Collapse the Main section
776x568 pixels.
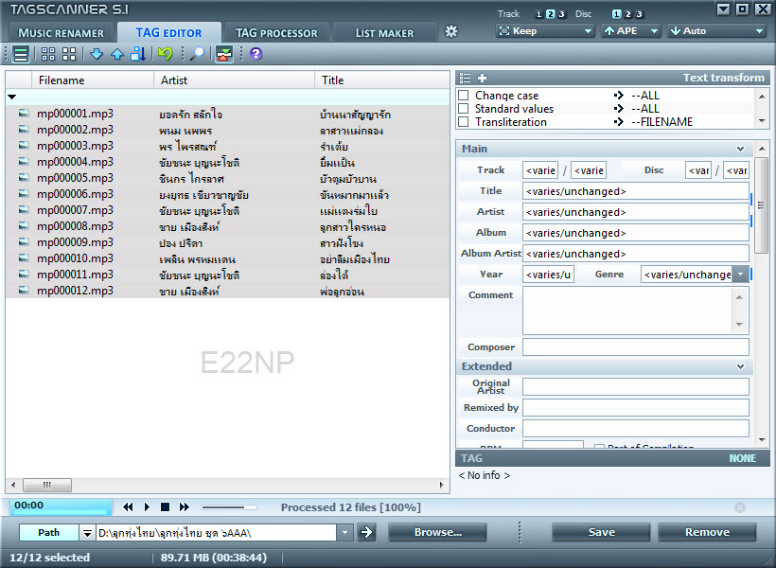(740, 149)
